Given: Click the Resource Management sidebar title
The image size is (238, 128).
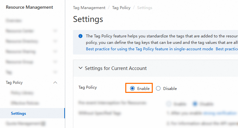Looking at the screenshot, I should tap(29, 7).
